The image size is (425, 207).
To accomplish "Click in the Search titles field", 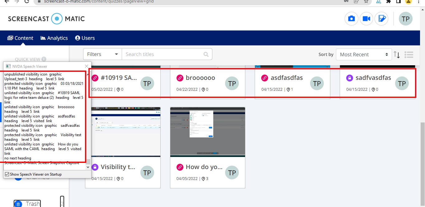I will (x=162, y=54).
